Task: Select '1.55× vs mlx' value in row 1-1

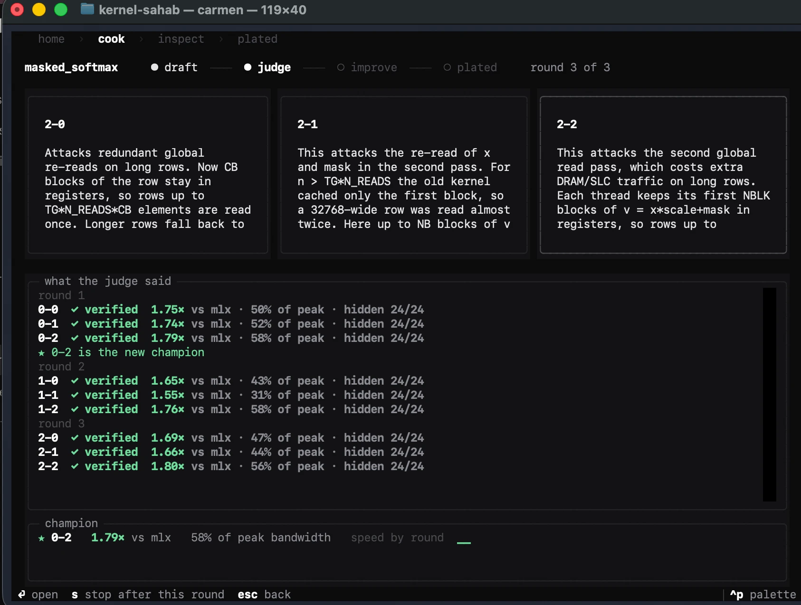Action: pos(191,395)
